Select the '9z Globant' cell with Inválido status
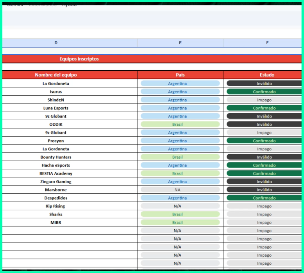304x273 pixels. pyautogui.click(x=70, y=116)
